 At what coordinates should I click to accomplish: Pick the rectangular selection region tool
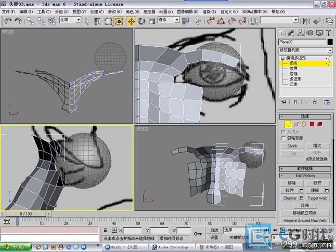tap(108, 21)
